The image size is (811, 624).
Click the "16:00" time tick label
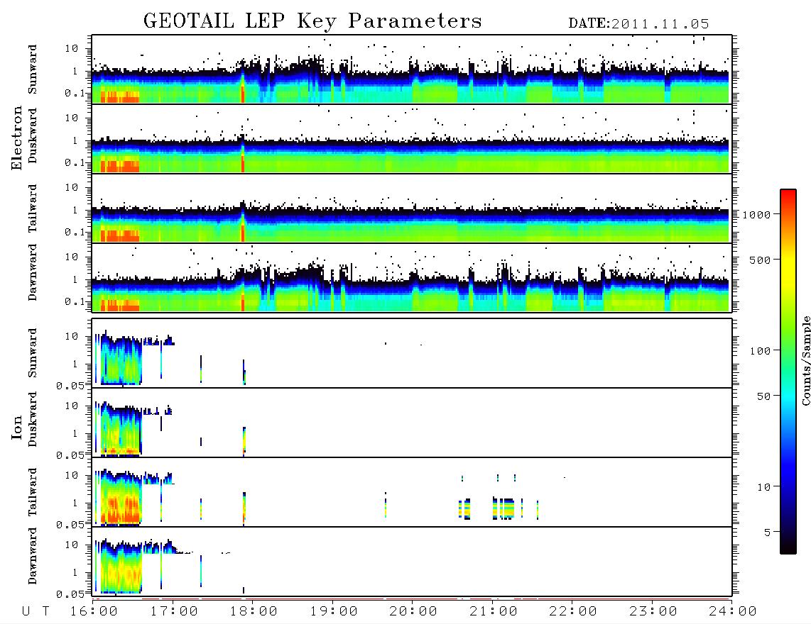(94, 612)
